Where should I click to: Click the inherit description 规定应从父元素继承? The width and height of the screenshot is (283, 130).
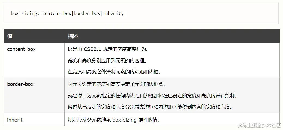[114, 120]
